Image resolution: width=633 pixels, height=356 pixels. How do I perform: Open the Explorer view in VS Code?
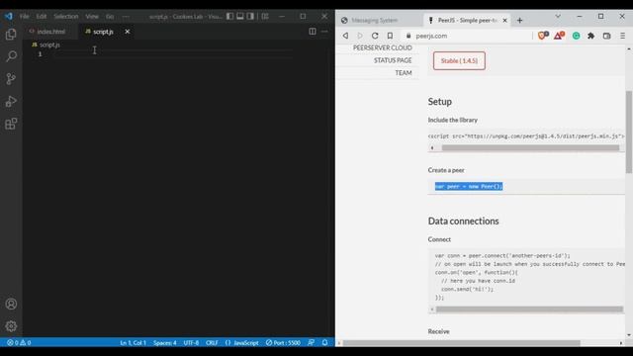[11, 35]
